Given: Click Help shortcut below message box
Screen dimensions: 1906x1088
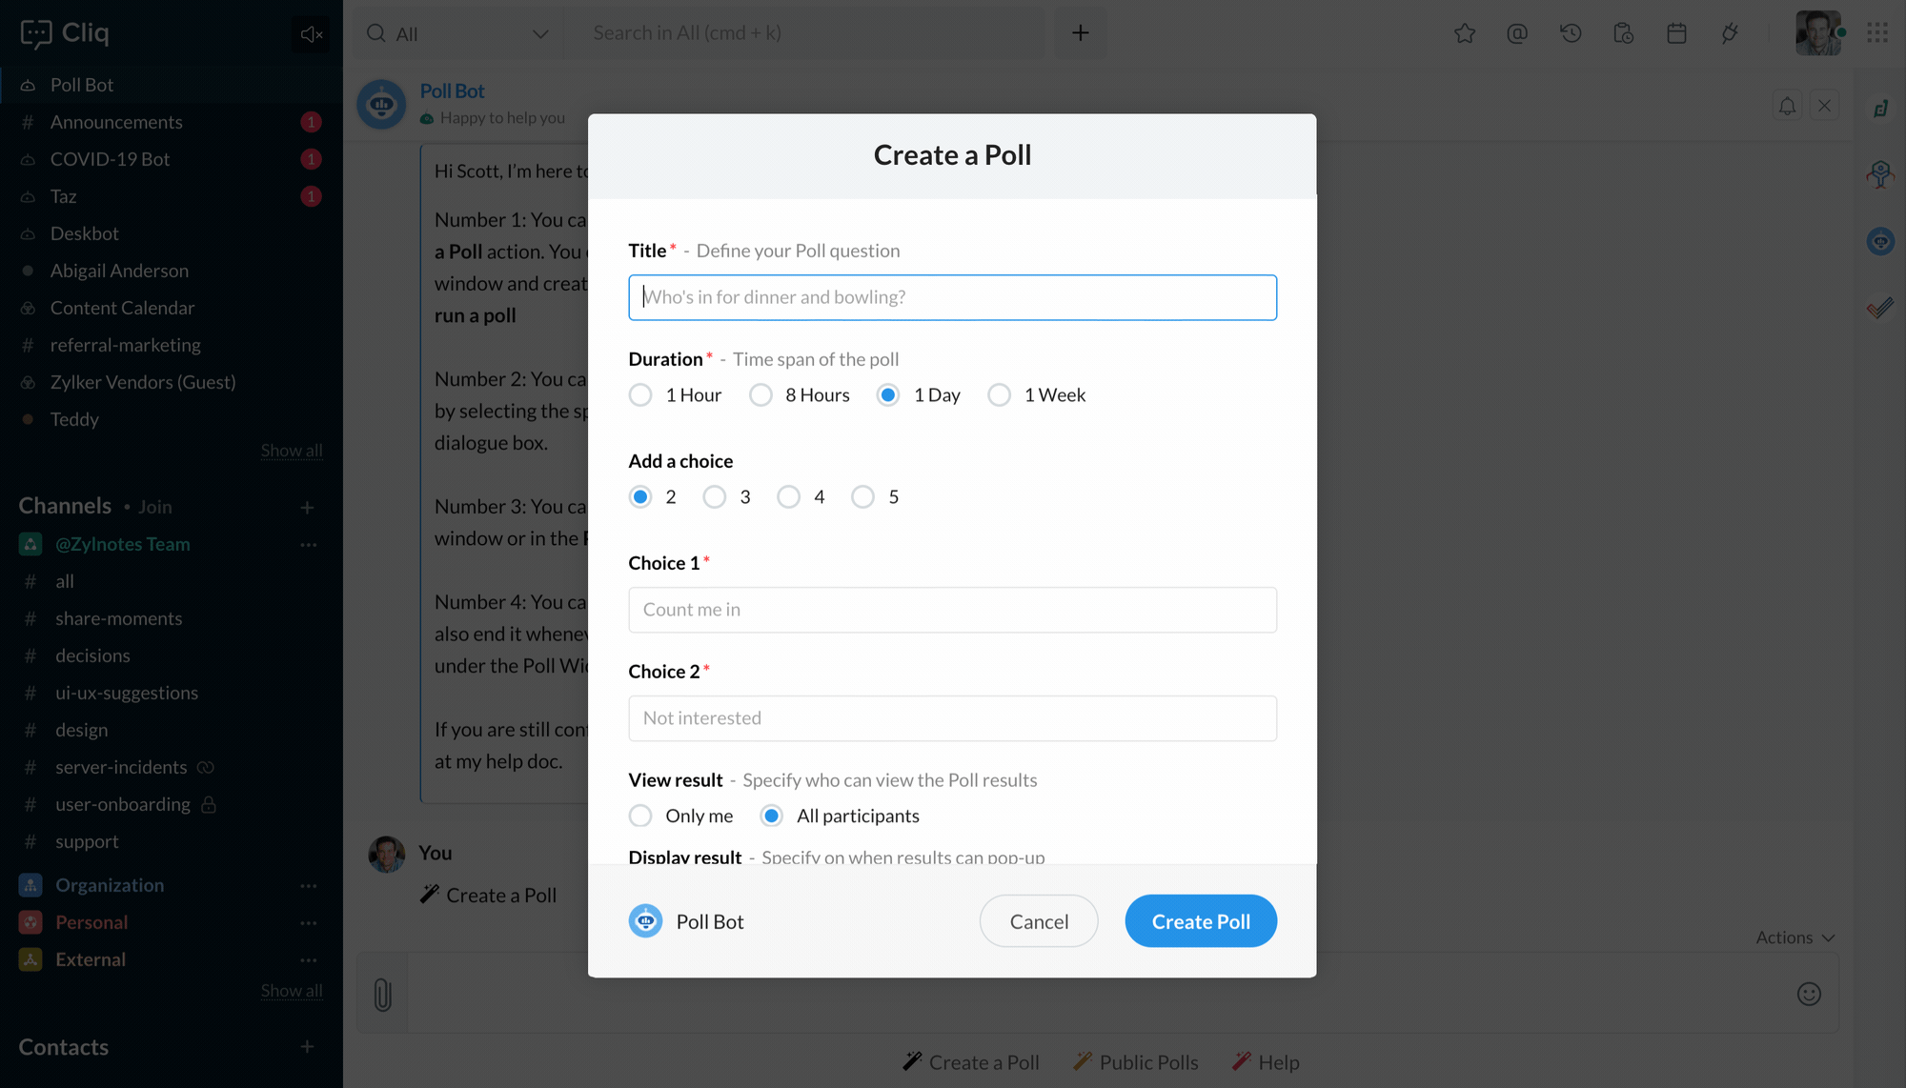Looking at the screenshot, I should [1265, 1062].
